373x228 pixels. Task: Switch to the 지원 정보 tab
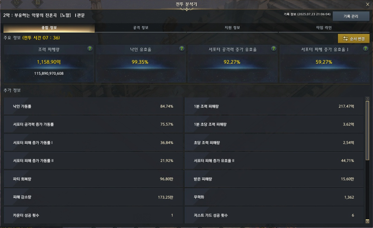232,27
